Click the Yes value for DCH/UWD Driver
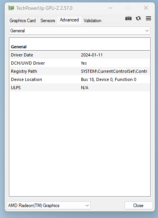The image size is (158, 218). (x=84, y=63)
